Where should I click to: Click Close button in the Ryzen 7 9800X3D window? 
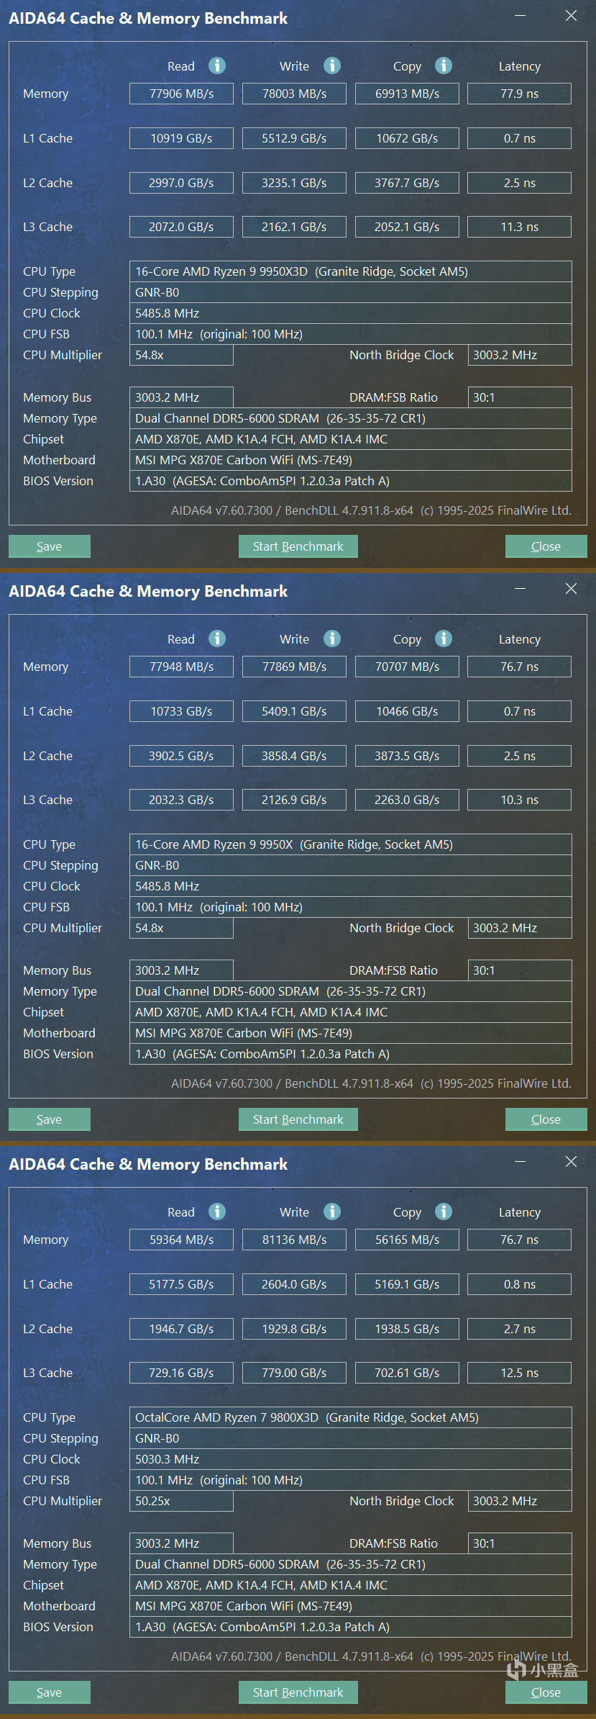coord(546,1692)
